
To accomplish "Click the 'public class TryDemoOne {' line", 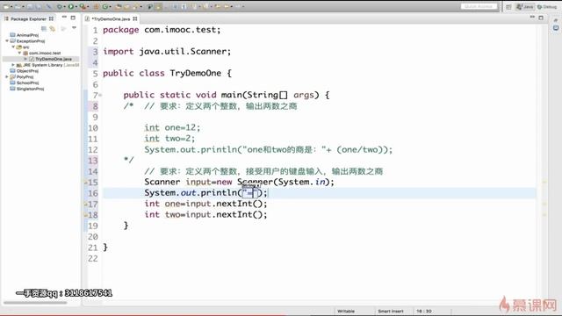I will 167,74.
